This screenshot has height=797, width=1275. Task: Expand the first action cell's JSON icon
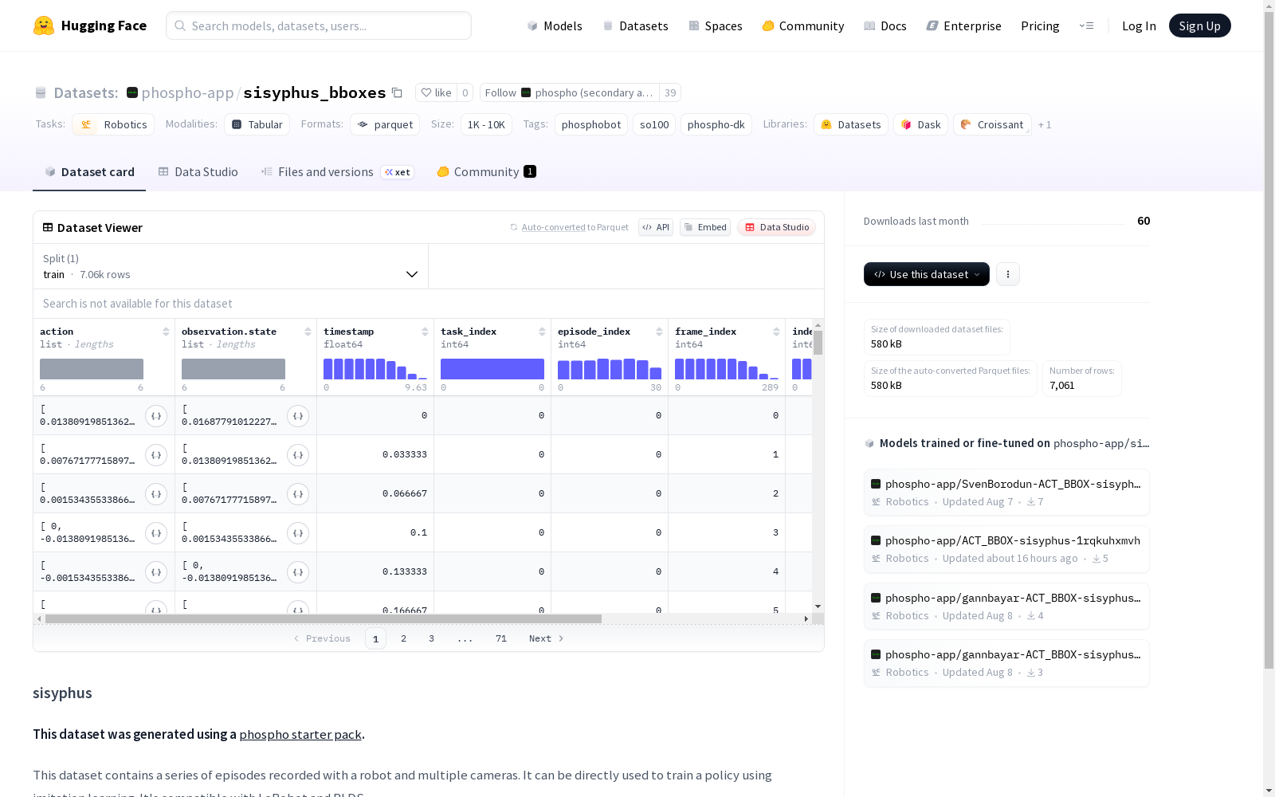coord(156,416)
